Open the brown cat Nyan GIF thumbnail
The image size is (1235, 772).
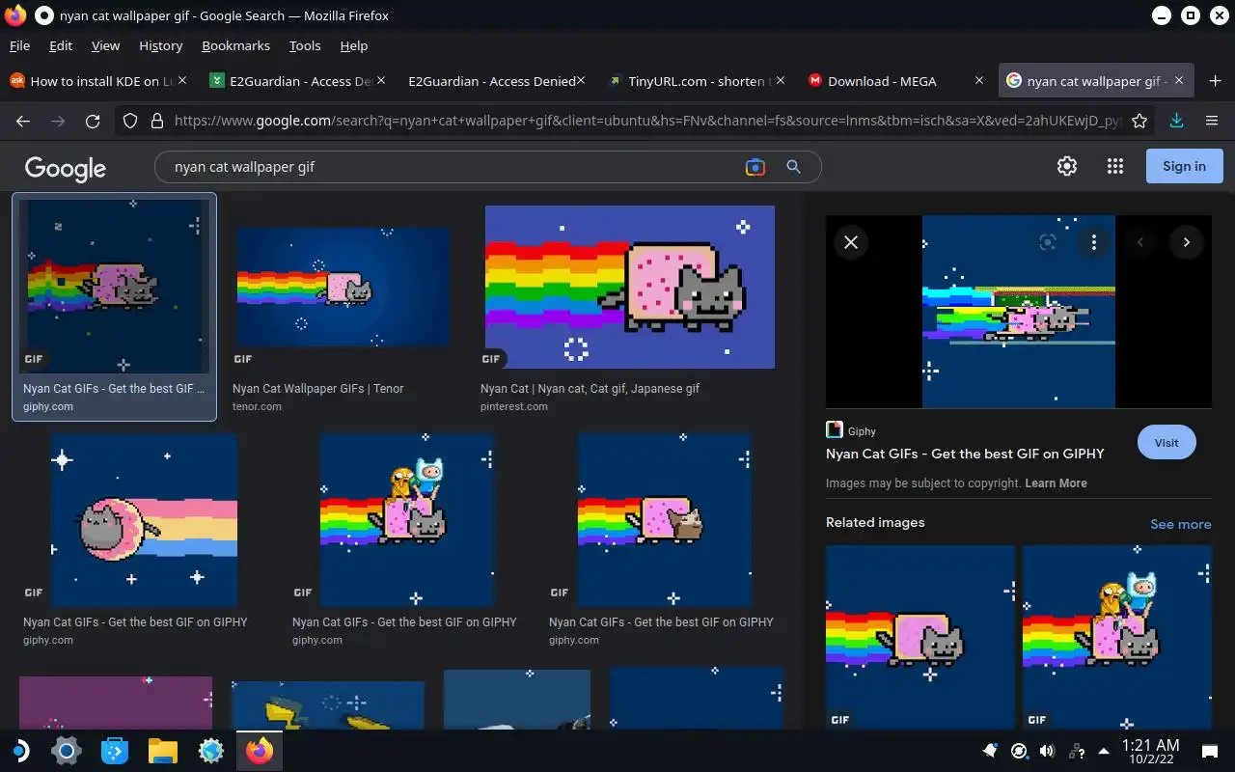point(664,519)
